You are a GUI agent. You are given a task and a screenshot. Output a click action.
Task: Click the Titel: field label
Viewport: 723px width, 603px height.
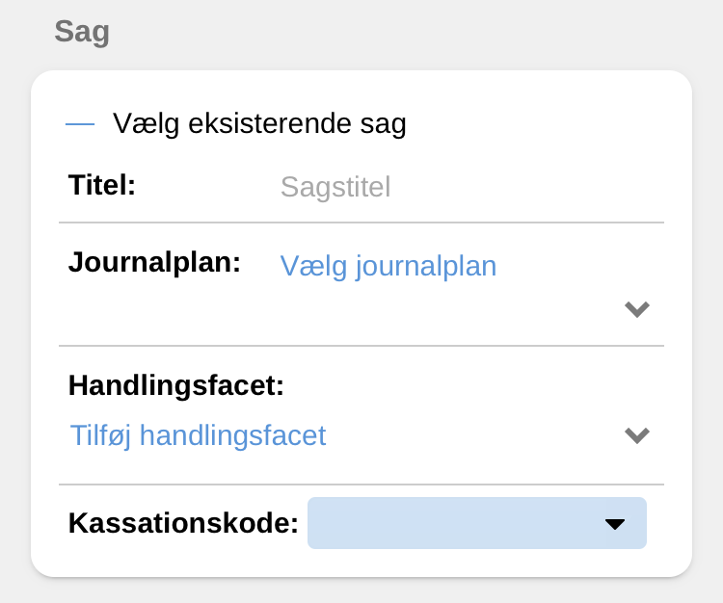click(x=102, y=184)
